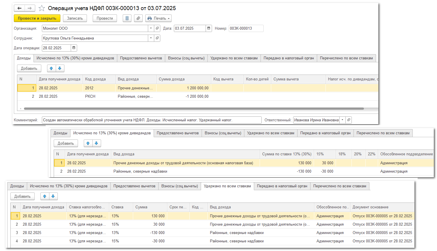437x251 pixels.
Task: Open the document movements report icon
Action: [x=127, y=18]
